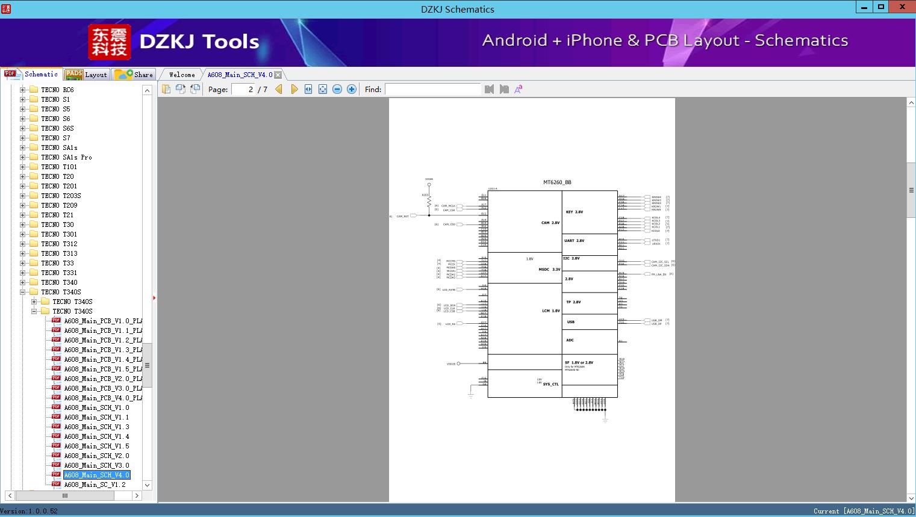Click the tree panel horizontal scrollbar thumb
This screenshot has width=916, height=517.
coord(64,496)
